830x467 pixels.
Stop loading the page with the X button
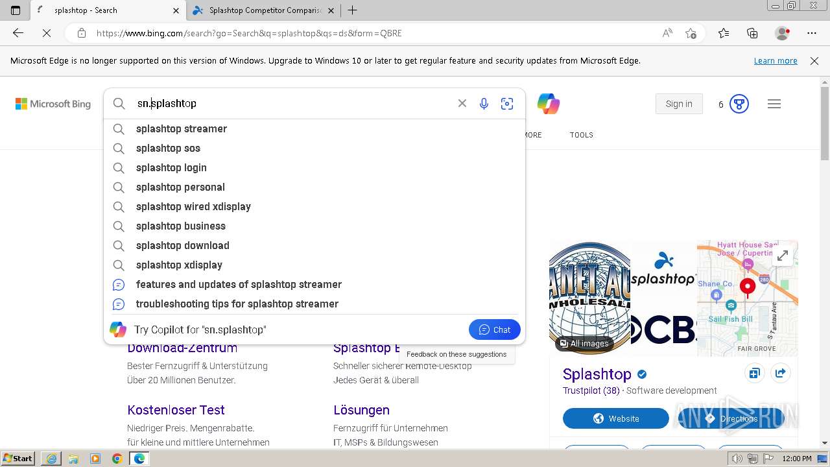pos(47,33)
